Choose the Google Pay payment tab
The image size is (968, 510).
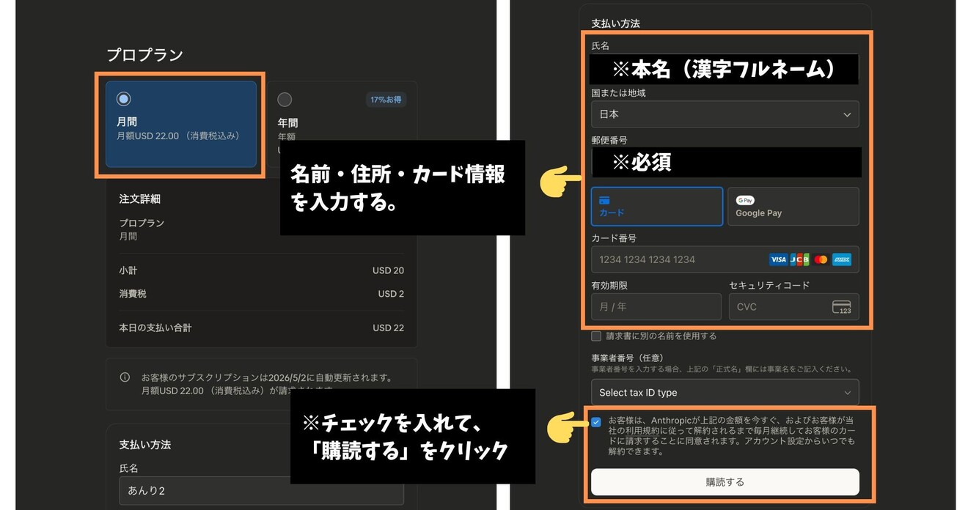click(793, 206)
